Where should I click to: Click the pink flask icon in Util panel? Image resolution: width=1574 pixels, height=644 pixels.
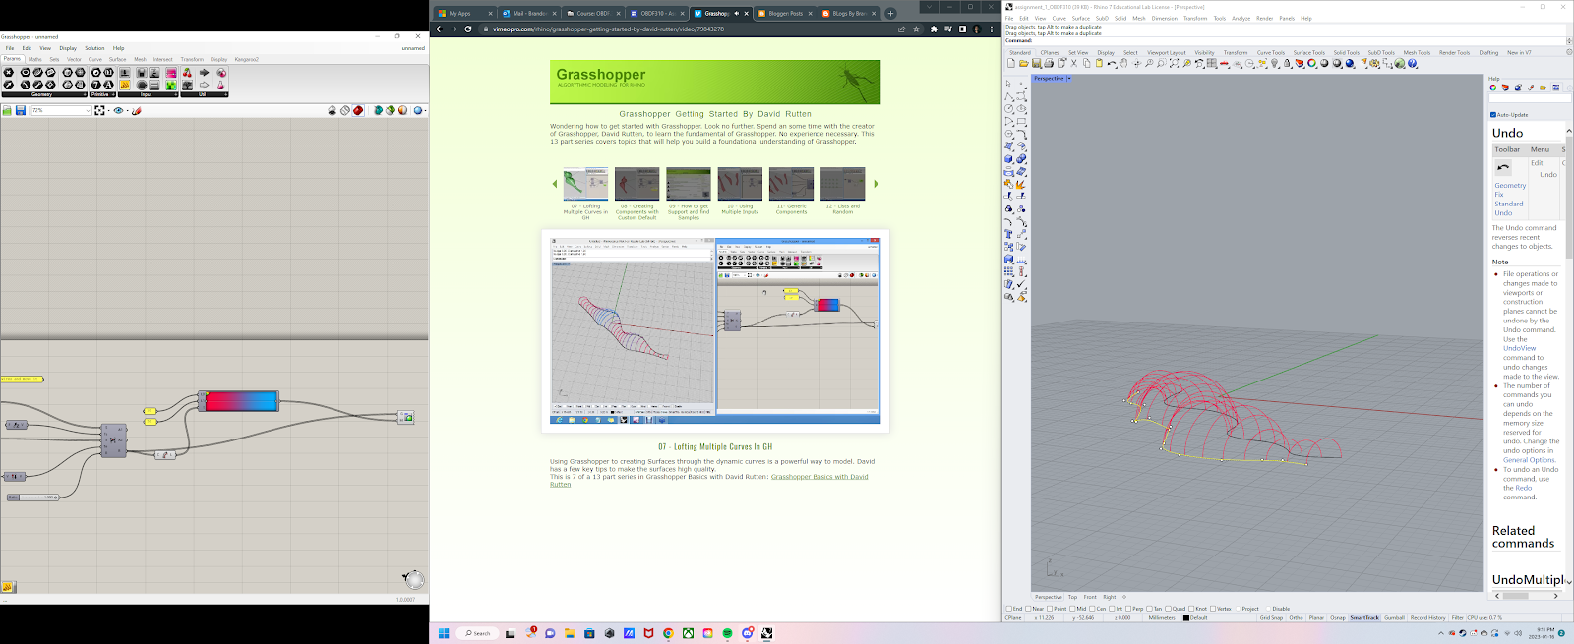(220, 86)
